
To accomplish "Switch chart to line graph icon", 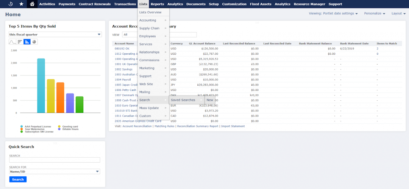I will (x=12, y=41).
